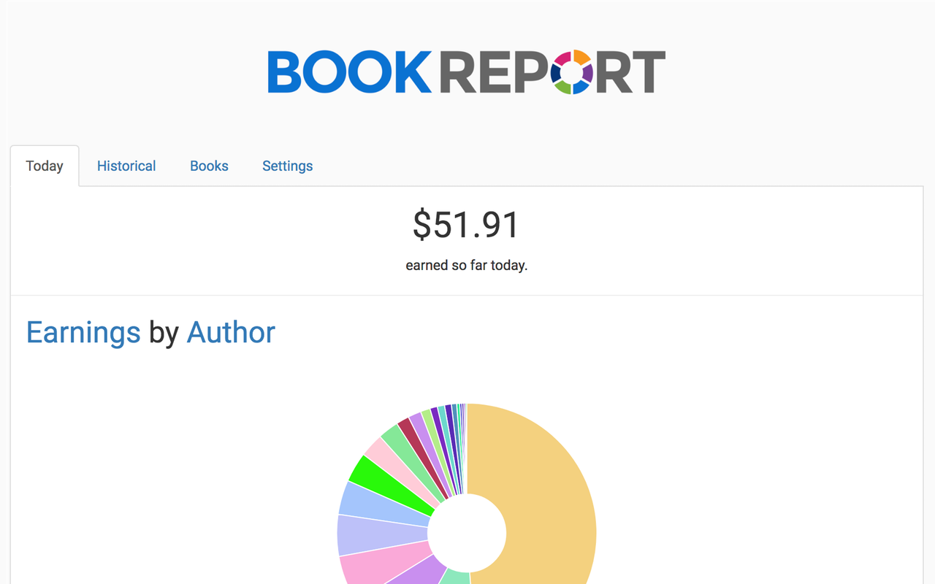Click the Book Report logo

467,72
